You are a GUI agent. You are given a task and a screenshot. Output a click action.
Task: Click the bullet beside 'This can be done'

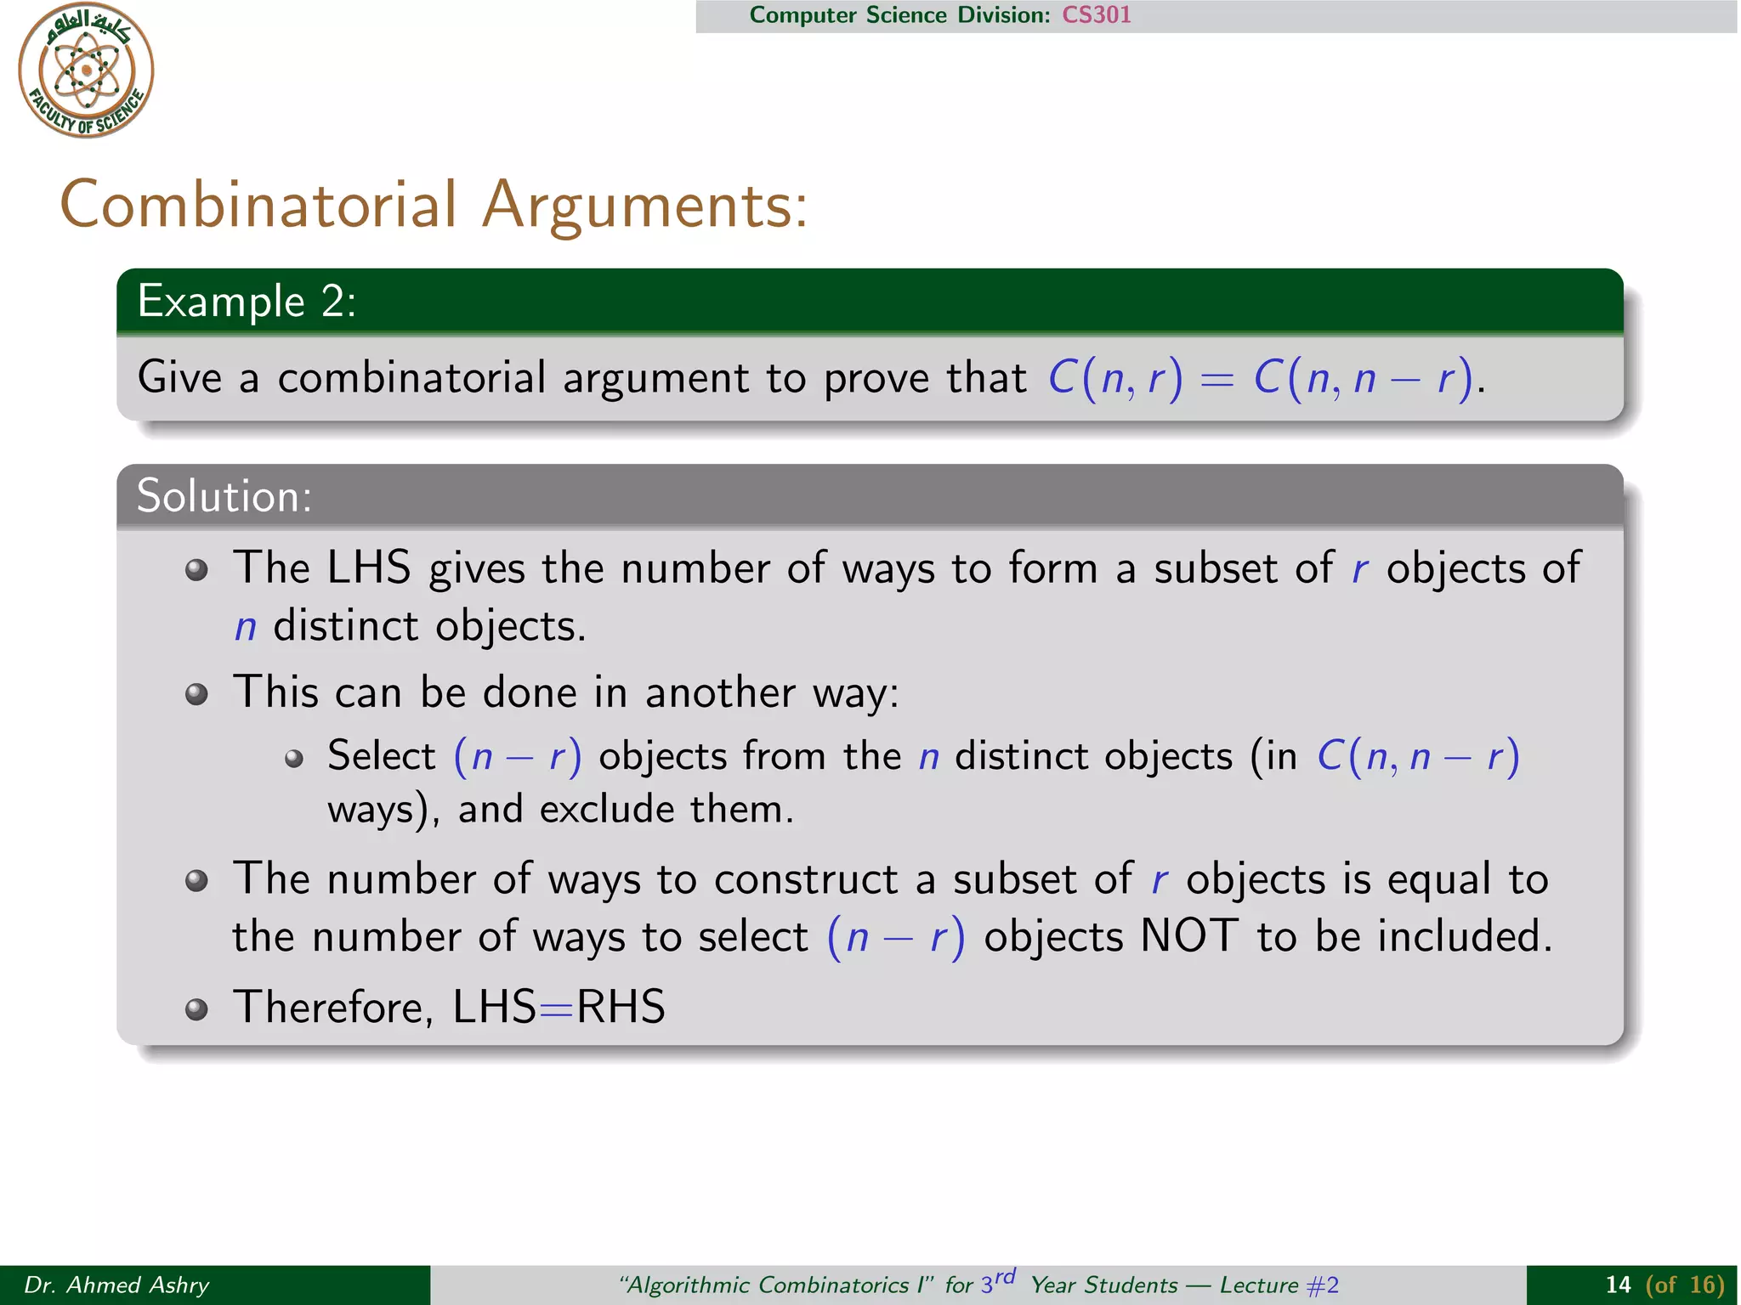point(196,695)
